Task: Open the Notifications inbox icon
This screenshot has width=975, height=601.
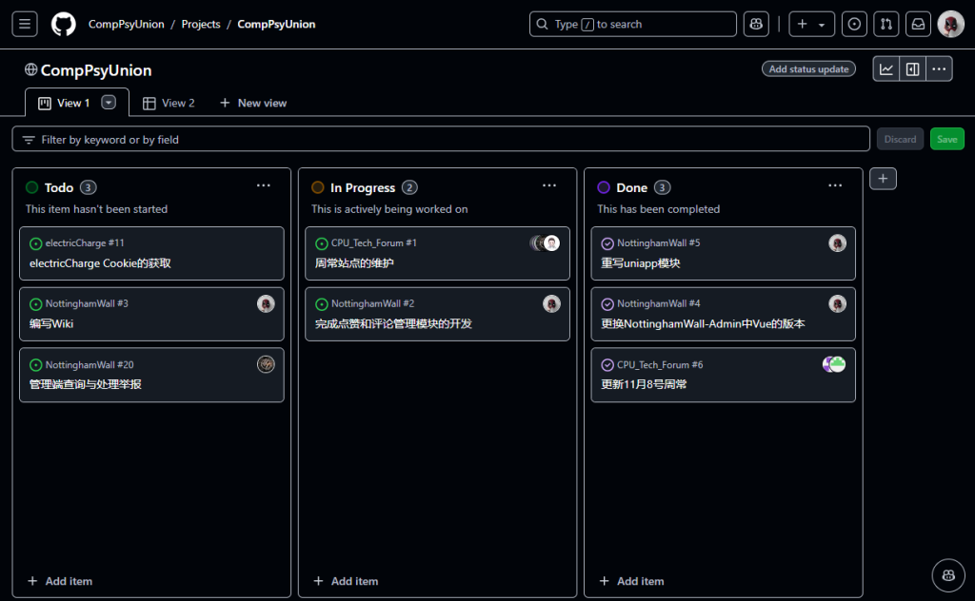Action: coord(918,24)
